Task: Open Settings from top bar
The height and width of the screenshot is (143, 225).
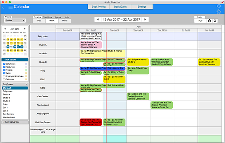Action: (x=142, y=7)
